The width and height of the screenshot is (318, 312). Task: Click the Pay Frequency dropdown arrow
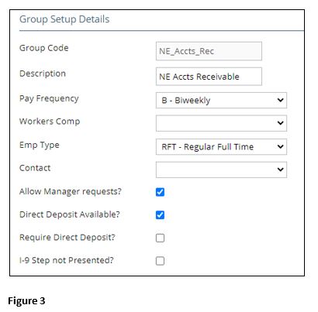(280, 100)
